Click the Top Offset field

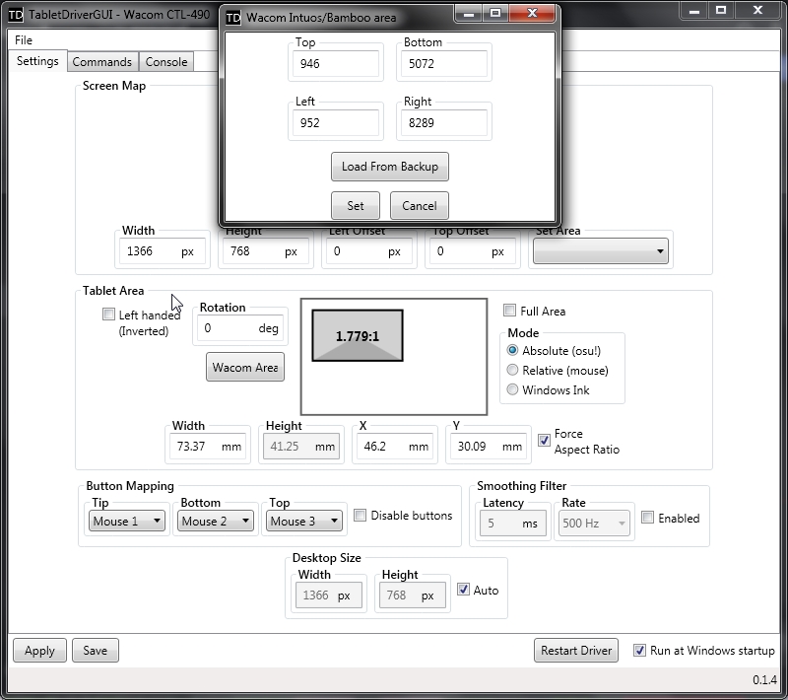pyautogui.click(x=473, y=251)
